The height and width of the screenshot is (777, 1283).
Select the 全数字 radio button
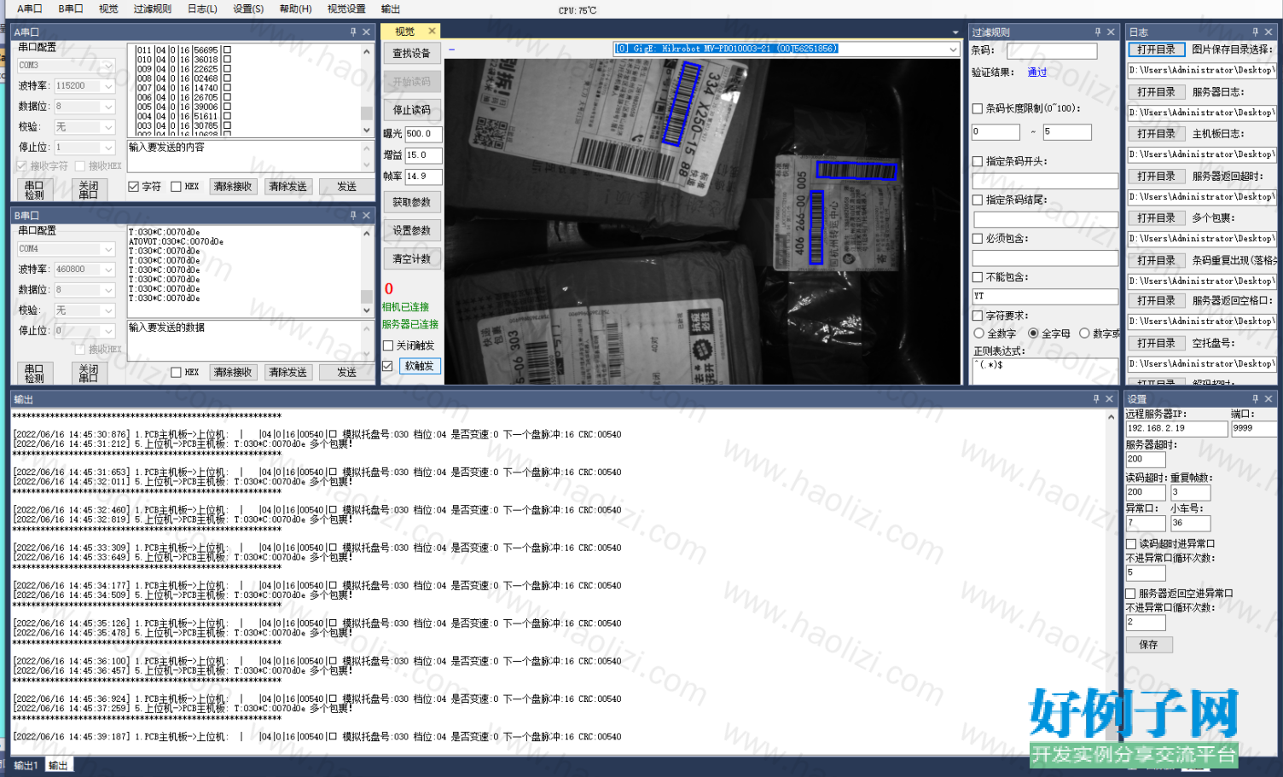pos(978,333)
